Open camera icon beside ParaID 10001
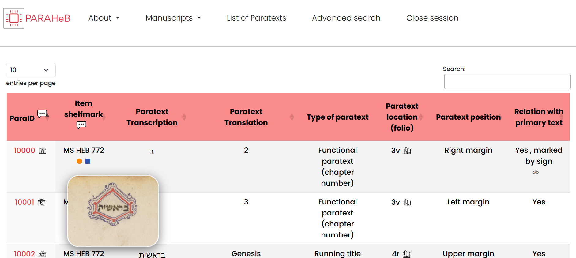This screenshot has width=576, height=258. [42, 202]
